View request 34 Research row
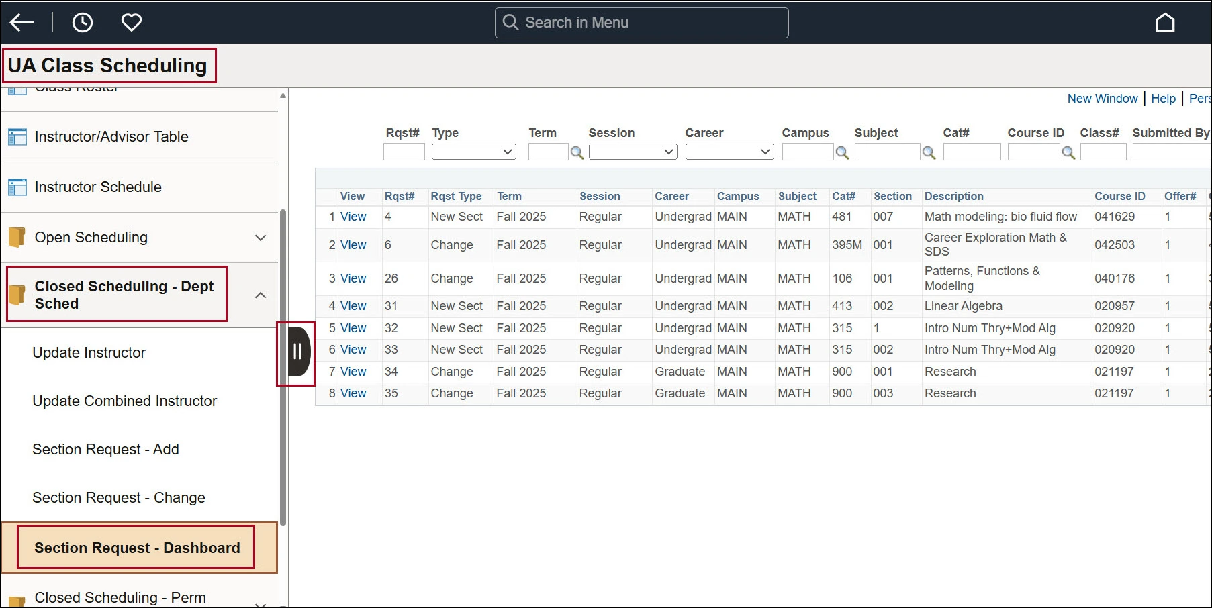Viewport: 1212px width, 608px height. [x=353, y=372]
